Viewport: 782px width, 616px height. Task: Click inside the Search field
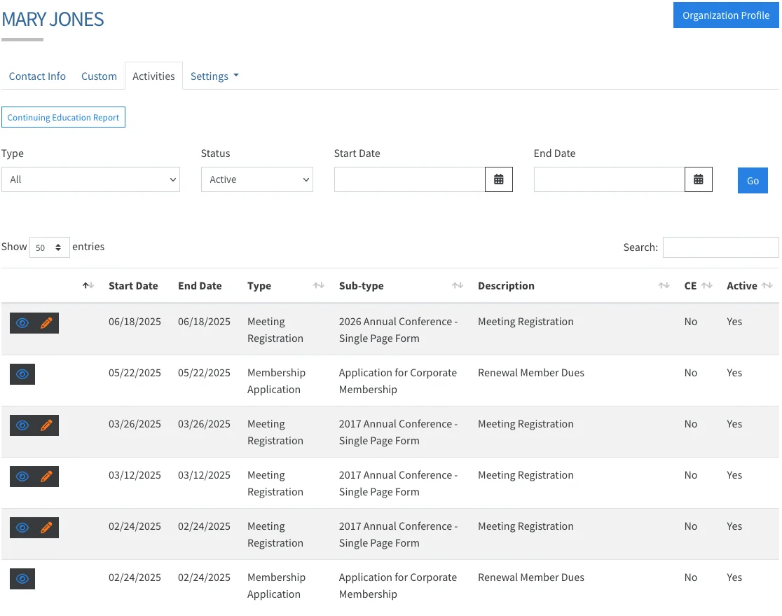tap(720, 247)
